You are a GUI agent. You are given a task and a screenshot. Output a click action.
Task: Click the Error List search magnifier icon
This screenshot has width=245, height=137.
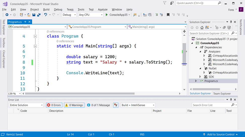pos(233,105)
